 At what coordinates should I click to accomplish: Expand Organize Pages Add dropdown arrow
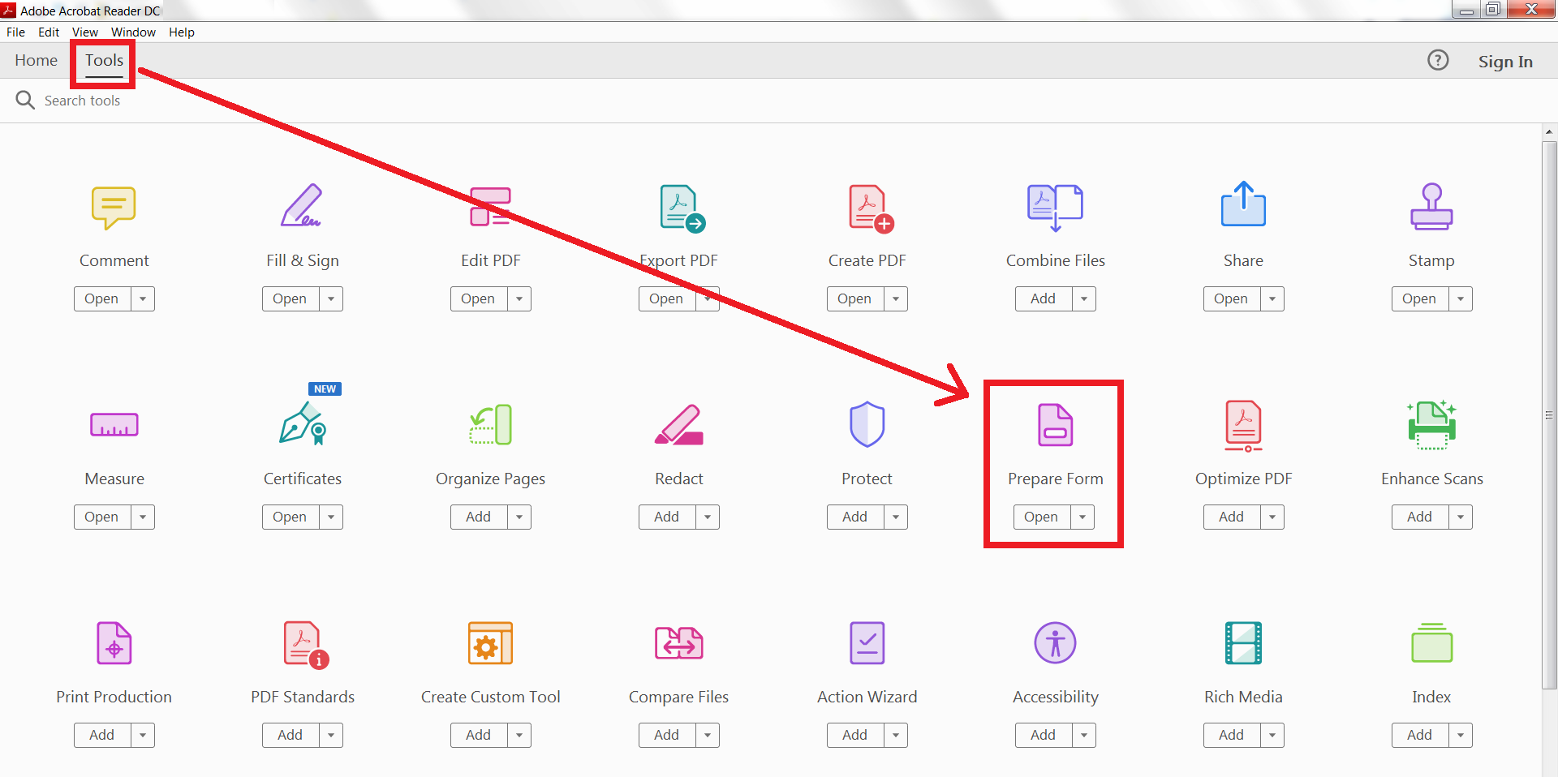(519, 517)
